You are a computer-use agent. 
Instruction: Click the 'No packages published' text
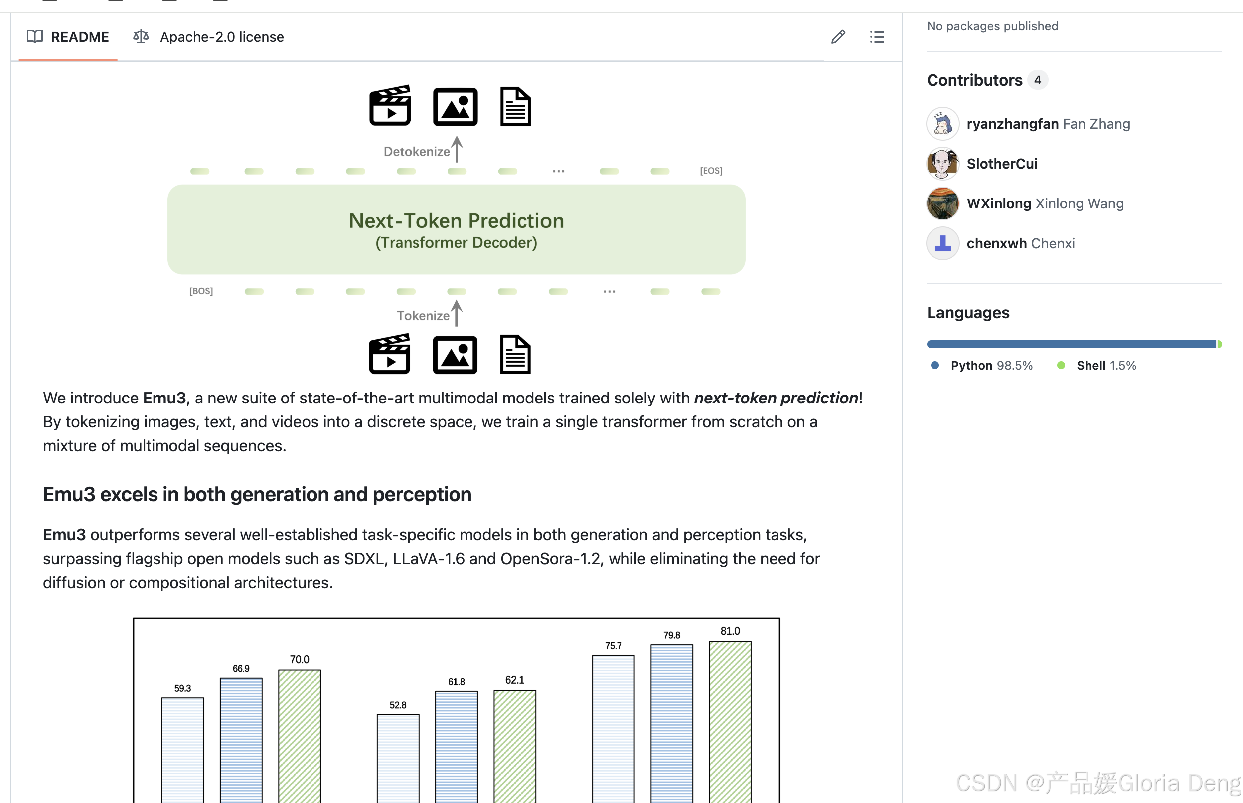(x=992, y=26)
